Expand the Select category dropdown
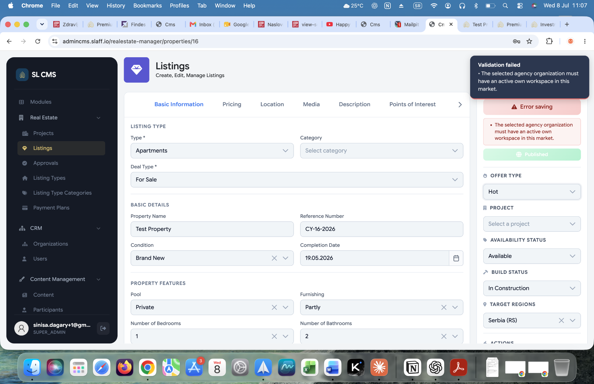The width and height of the screenshot is (594, 384). pyautogui.click(x=381, y=151)
